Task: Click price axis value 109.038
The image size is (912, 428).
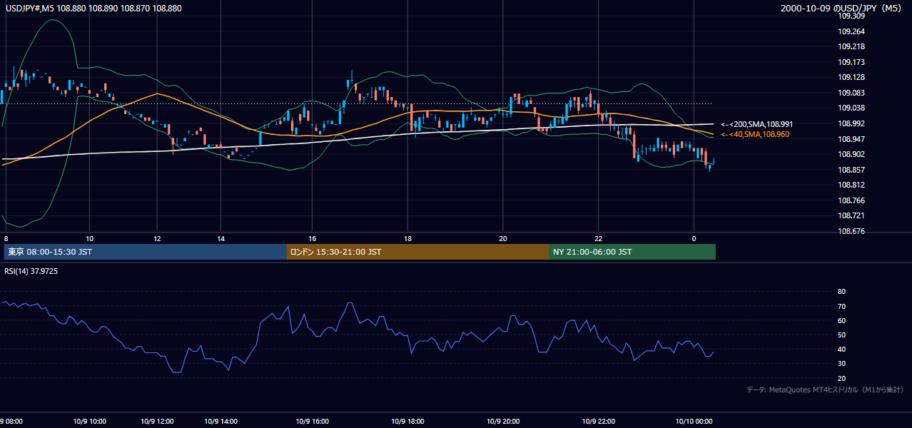Action: [x=851, y=108]
